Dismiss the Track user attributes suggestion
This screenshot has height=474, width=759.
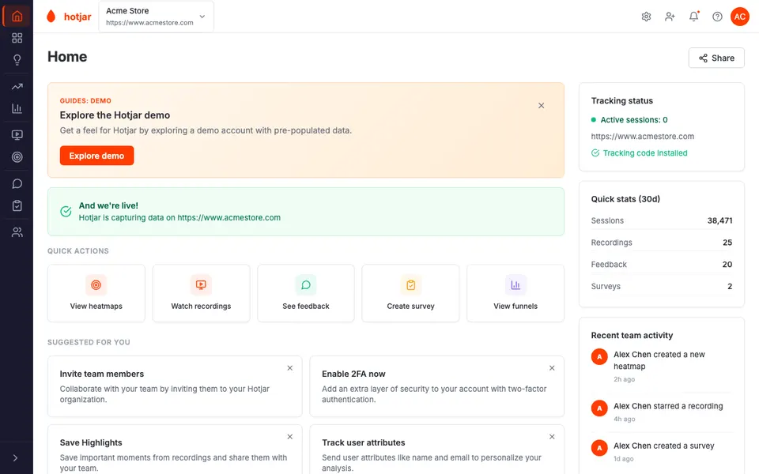tap(552, 437)
